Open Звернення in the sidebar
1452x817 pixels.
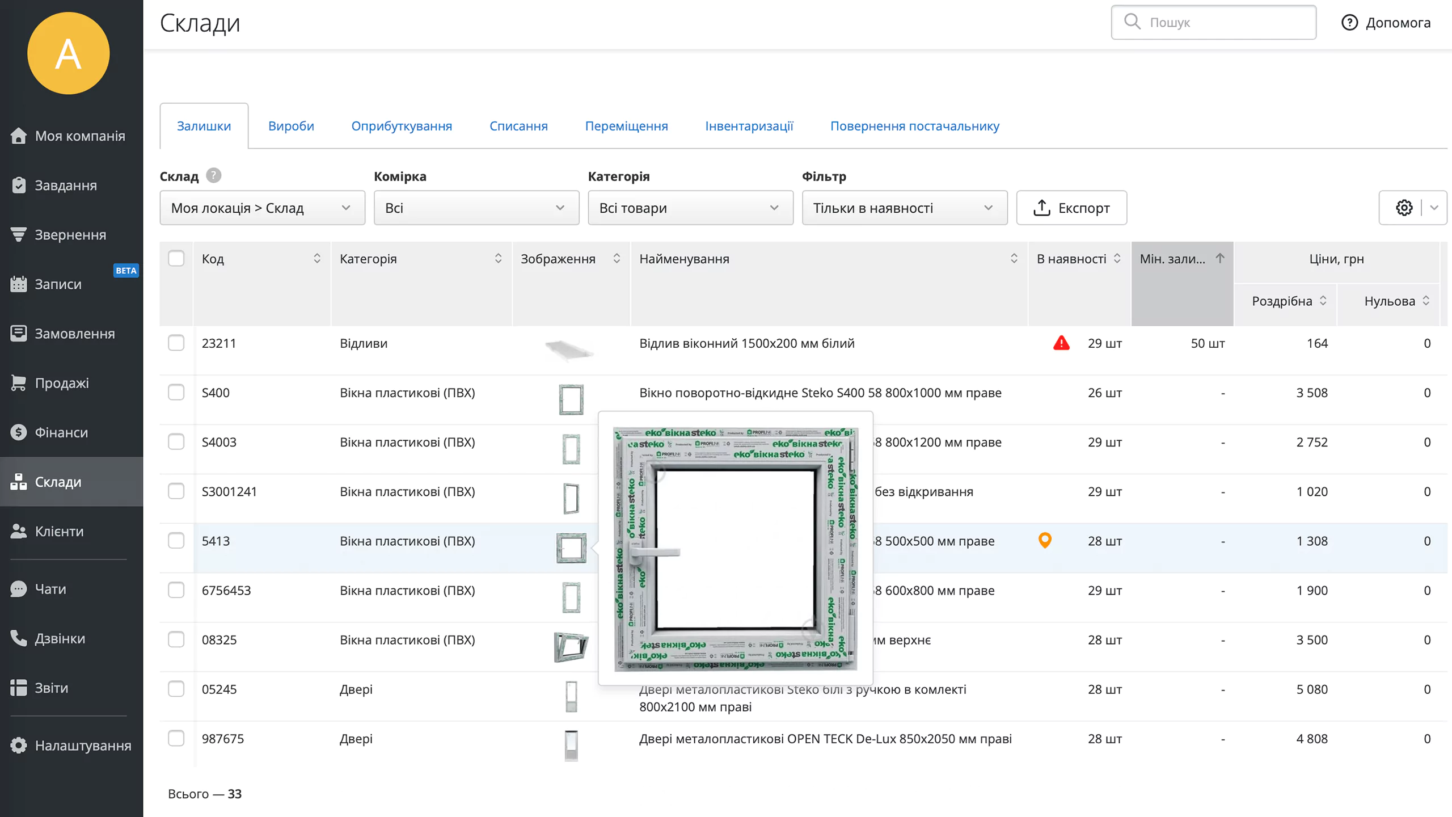click(x=70, y=235)
